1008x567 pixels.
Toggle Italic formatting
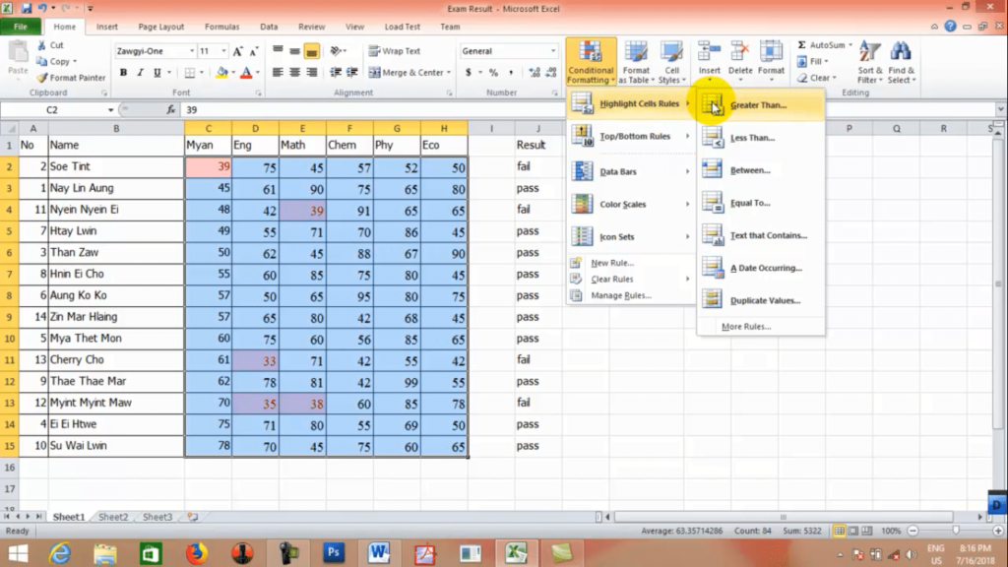tap(140, 73)
